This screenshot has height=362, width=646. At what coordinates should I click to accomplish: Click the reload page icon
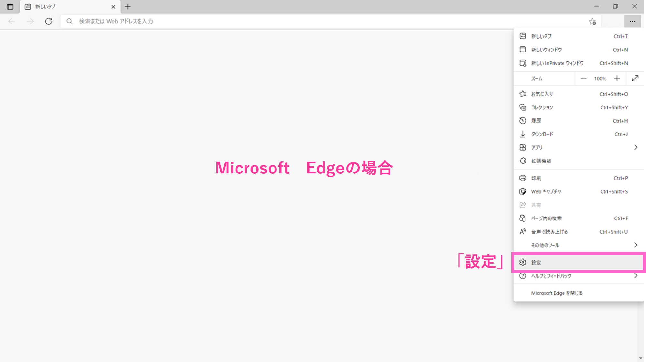[x=49, y=21]
